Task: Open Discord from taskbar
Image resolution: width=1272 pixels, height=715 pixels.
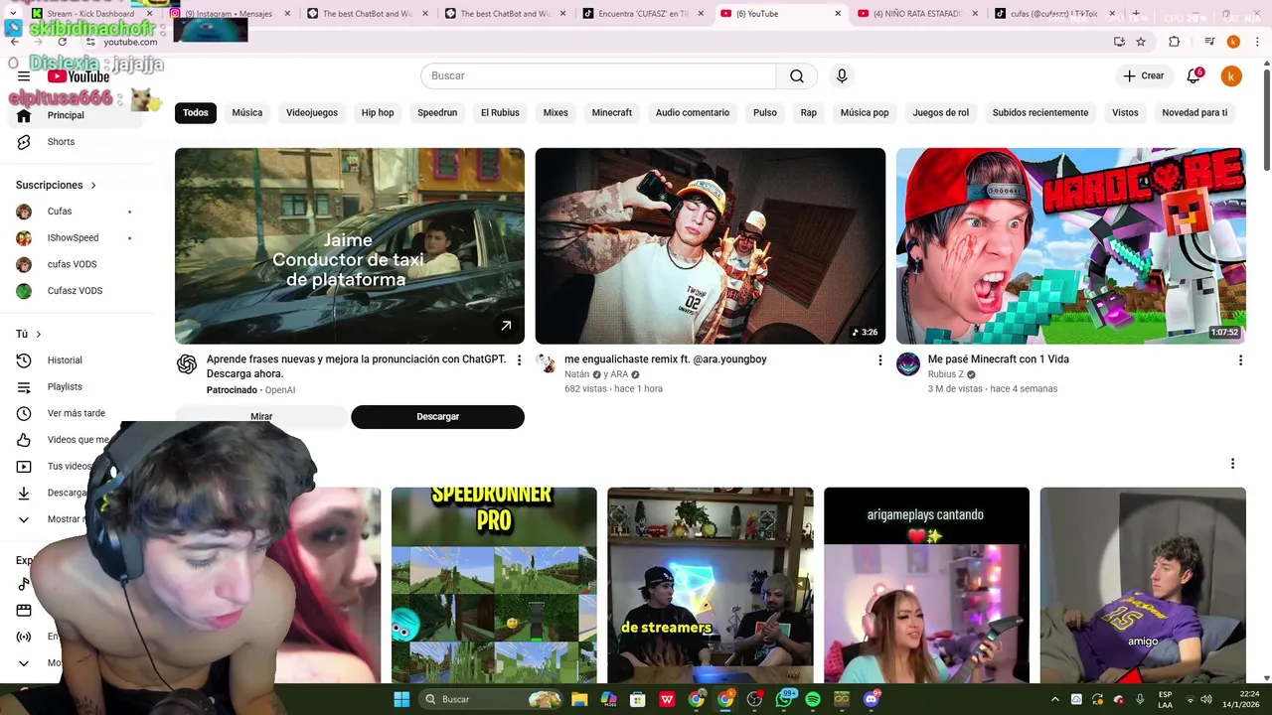Action: coord(872,699)
